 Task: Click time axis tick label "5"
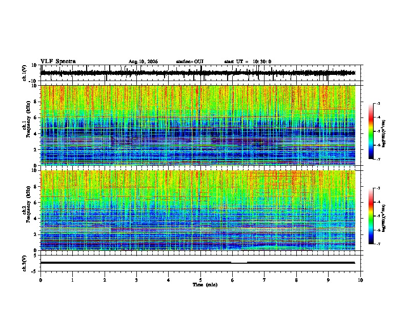tap(200, 280)
